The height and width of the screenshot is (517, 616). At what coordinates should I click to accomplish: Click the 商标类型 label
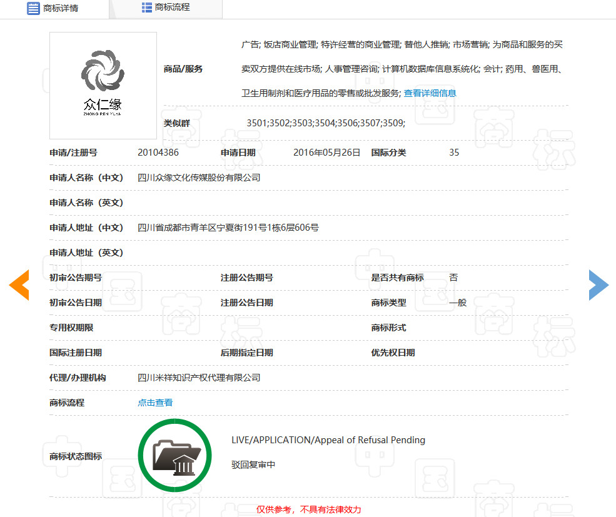[x=388, y=303]
